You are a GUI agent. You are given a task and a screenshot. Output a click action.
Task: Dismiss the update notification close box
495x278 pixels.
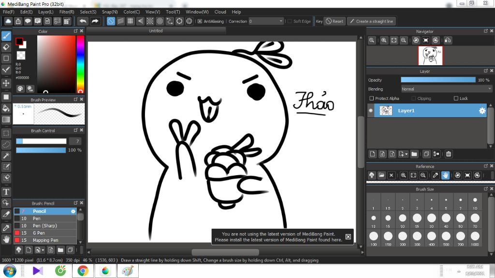(x=348, y=236)
